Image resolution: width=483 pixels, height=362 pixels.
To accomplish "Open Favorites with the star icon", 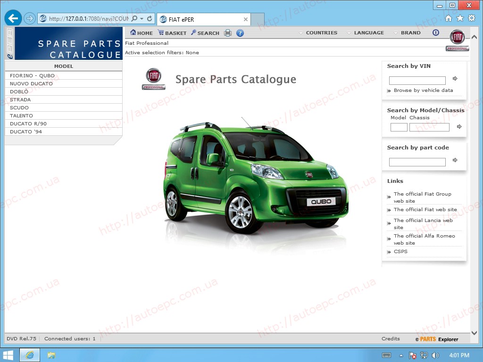I will click(x=460, y=18).
